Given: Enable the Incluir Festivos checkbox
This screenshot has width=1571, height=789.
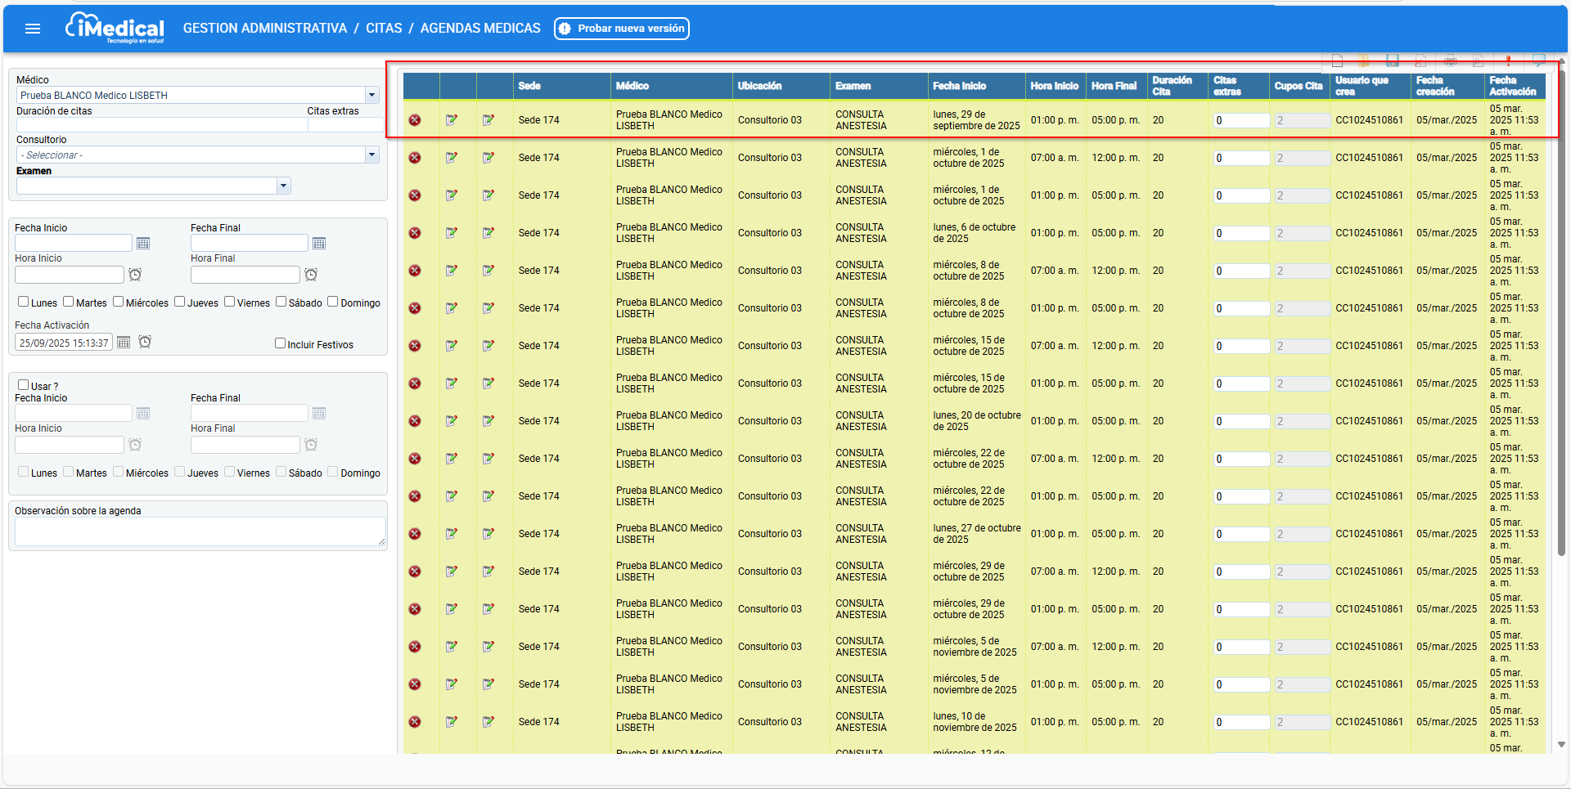Looking at the screenshot, I should click(280, 343).
